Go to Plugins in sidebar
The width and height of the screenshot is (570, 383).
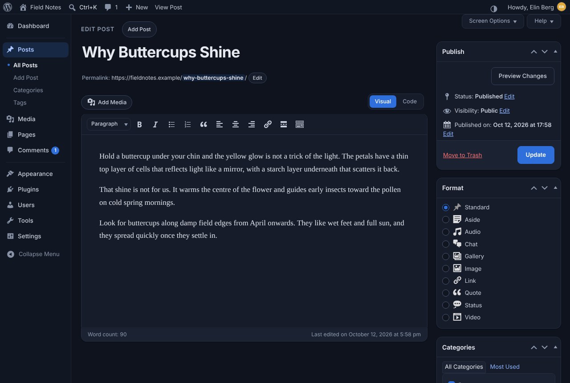pos(36,189)
